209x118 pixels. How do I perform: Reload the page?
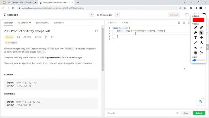13,8
